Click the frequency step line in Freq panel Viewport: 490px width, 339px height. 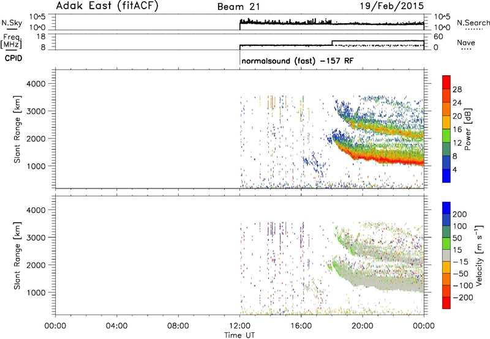pyautogui.click(x=332, y=43)
